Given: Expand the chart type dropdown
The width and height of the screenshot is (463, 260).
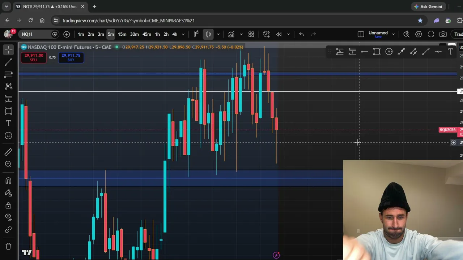Looking at the screenshot, I should pos(218,34).
